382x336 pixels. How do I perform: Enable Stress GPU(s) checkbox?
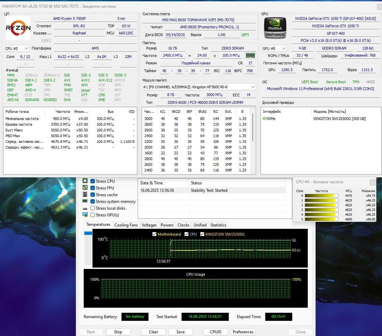point(92,215)
